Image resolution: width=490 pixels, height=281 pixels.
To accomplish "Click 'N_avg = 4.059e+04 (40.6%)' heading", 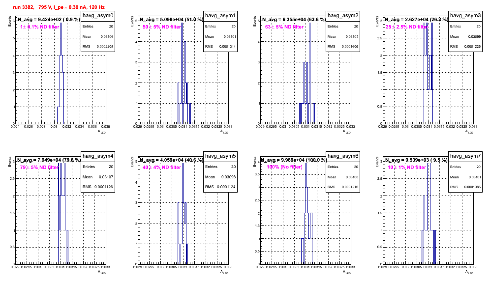I will (171, 160).
